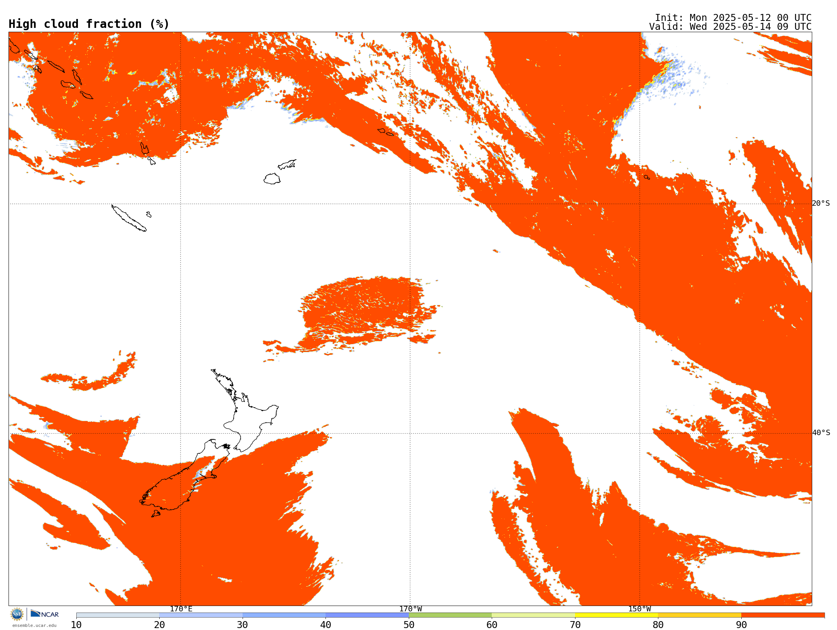Click the 20°S latitude label
Viewport: 837px width, 630px height.
821,203
